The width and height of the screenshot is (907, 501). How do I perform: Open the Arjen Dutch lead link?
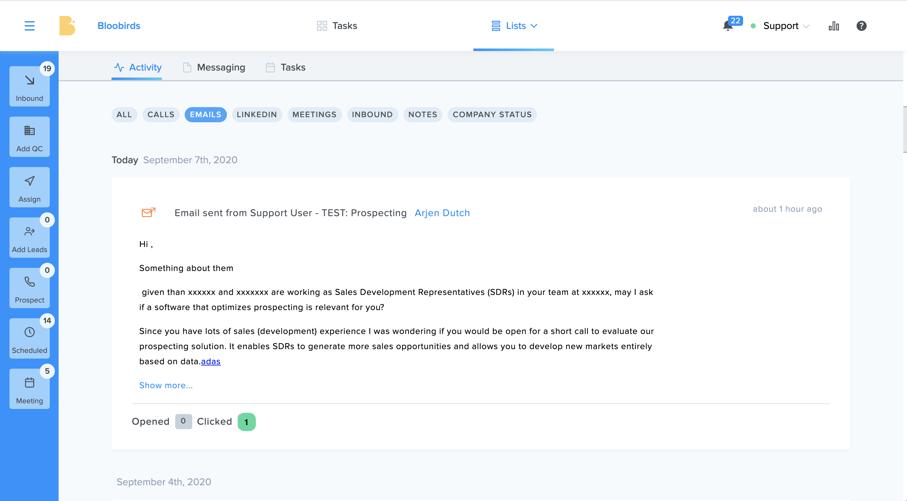click(x=442, y=213)
